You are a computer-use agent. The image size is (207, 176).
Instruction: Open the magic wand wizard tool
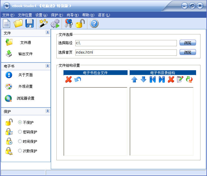point(43,23)
